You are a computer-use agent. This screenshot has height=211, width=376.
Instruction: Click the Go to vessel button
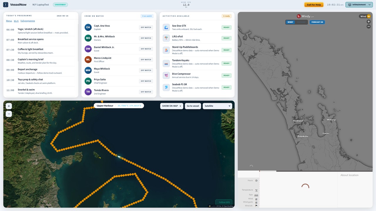click(193, 106)
